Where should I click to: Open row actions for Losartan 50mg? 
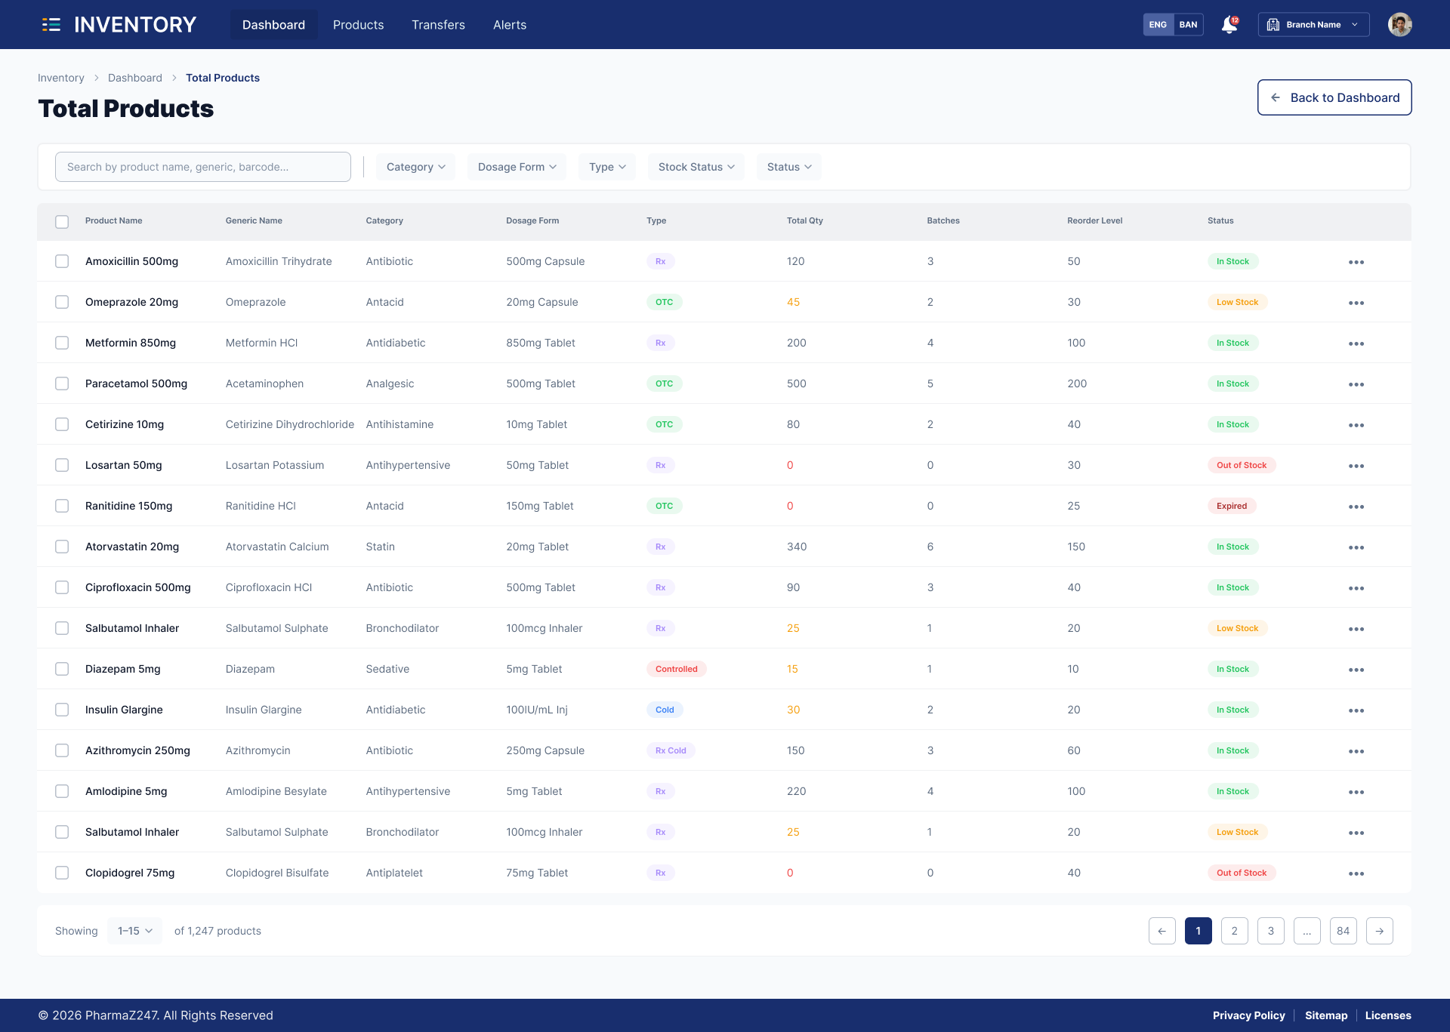[x=1356, y=466]
